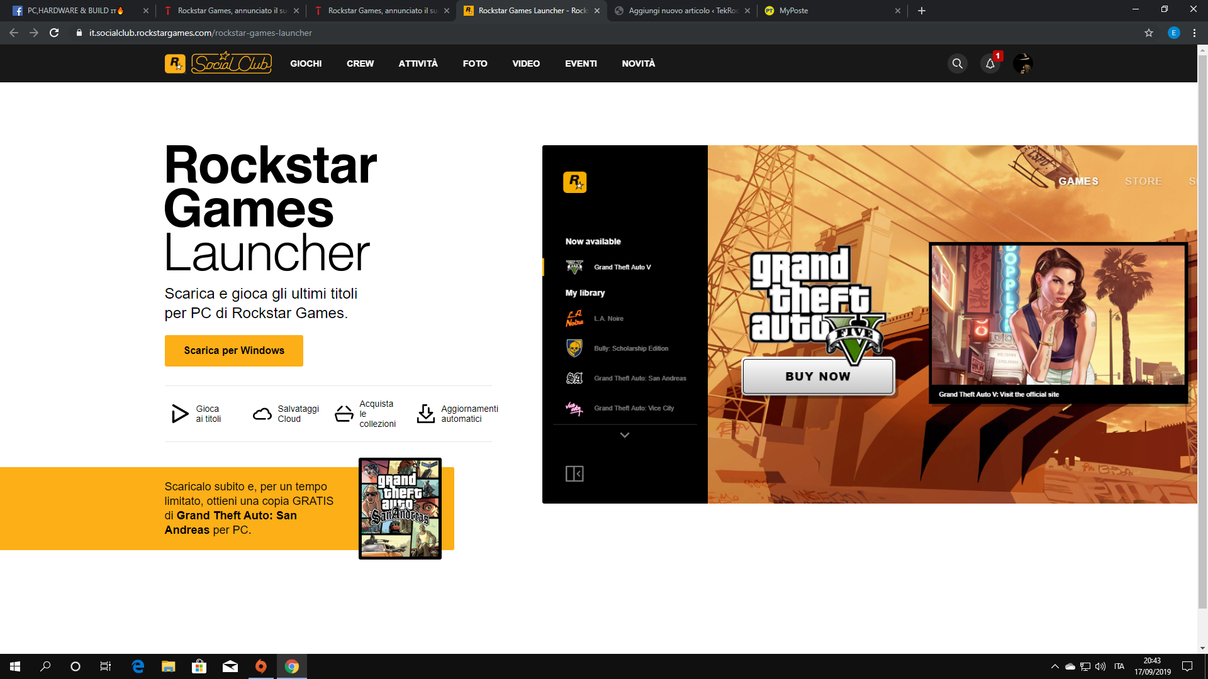Click the GTA V girl artwork thumbnail
Image resolution: width=1208 pixels, height=679 pixels.
coord(1058,314)
